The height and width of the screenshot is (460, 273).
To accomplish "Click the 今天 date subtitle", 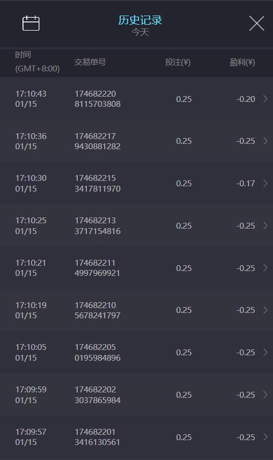I will pos(140,32).
